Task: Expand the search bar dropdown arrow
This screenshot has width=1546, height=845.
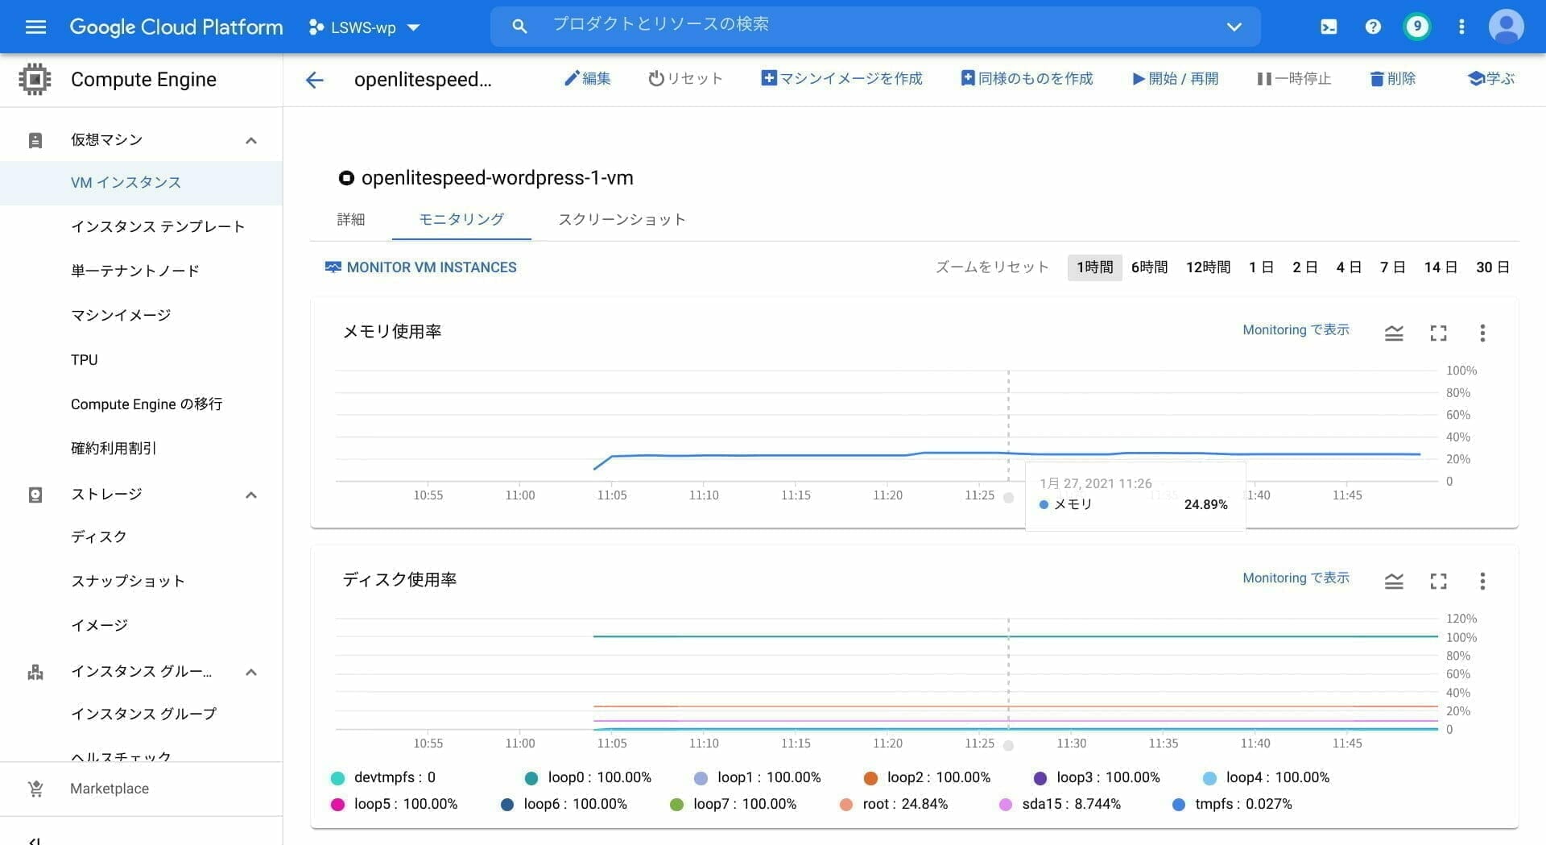Action: (1234, 27)
